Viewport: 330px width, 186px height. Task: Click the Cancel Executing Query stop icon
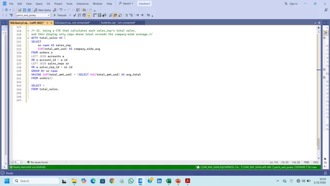(70, 15)
